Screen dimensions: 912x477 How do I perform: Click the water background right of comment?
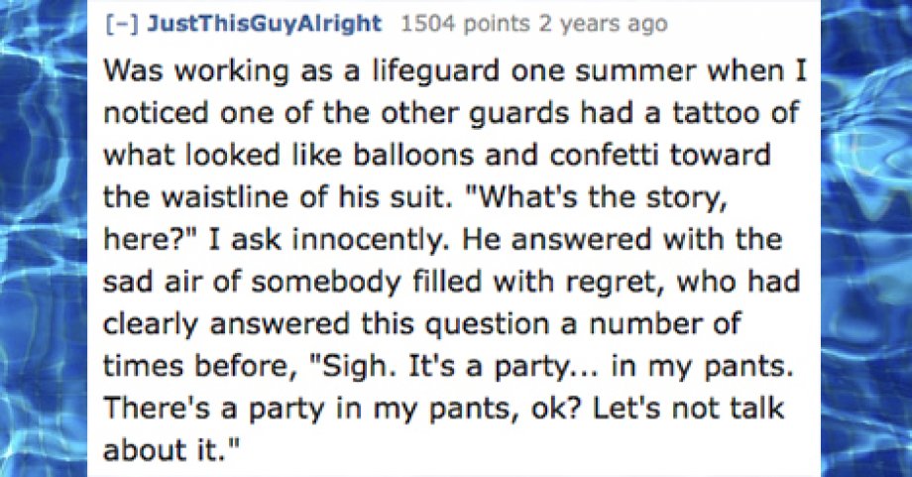[x=866, y=238]
